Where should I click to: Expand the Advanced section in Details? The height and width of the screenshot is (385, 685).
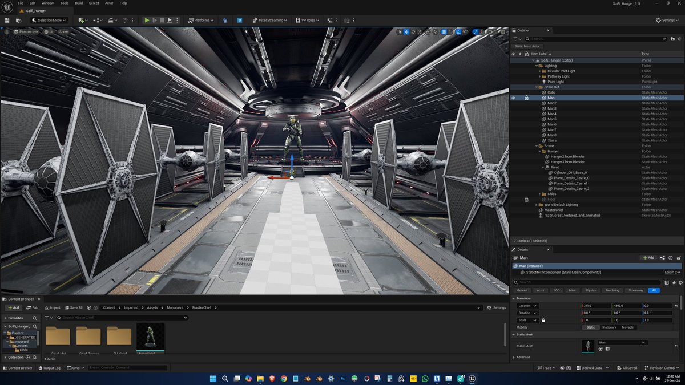tap(513, 357)
